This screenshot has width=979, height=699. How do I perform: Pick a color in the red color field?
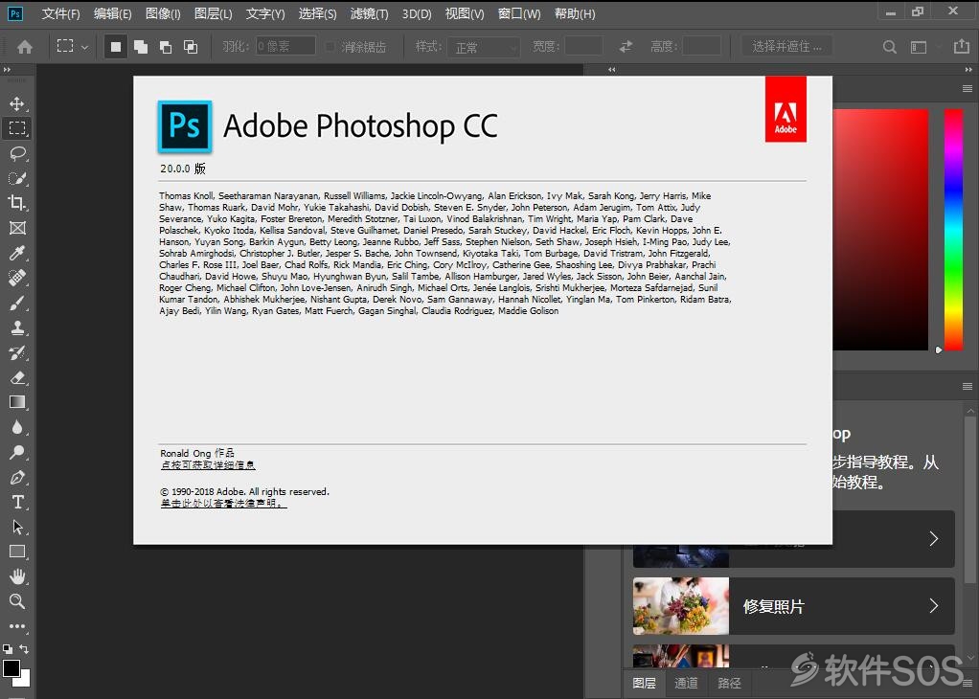880,230
